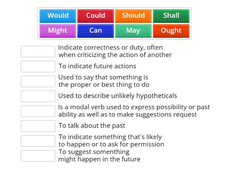Screen dimensions: 229x172
Task: Select the Might word tile
Action: coord(57,31)
